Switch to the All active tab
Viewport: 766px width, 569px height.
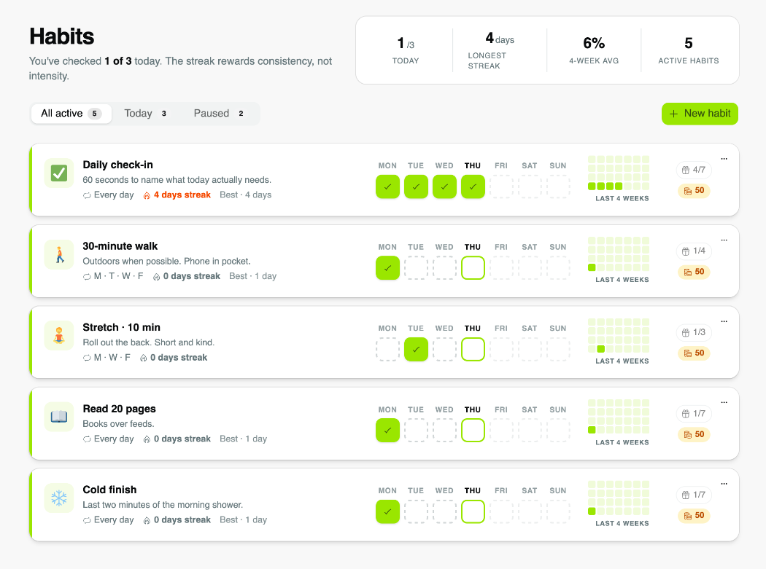[x=71, y=114]
